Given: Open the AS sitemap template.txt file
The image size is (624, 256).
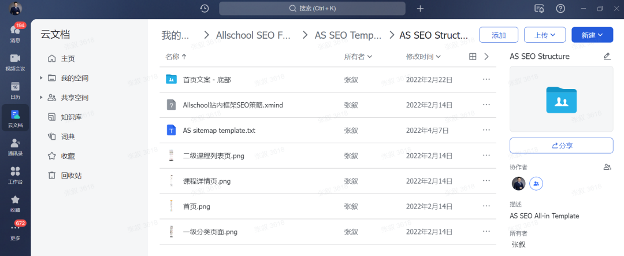Looking at the screenshot, I should coord(219,131).
